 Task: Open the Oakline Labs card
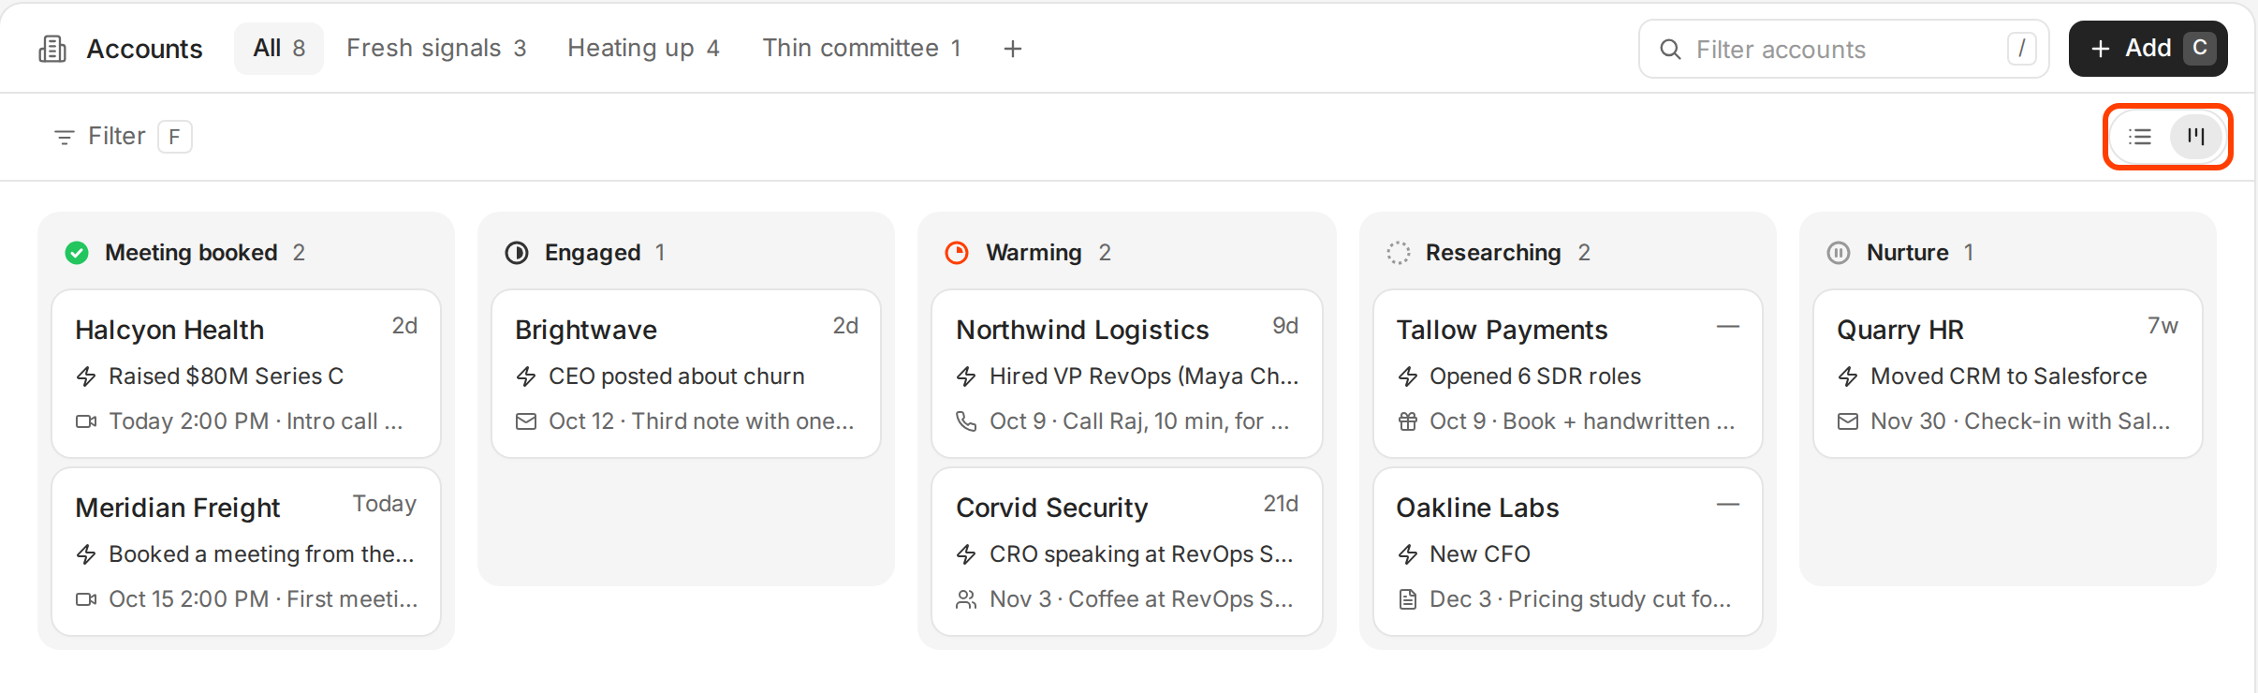[1568, 552]
